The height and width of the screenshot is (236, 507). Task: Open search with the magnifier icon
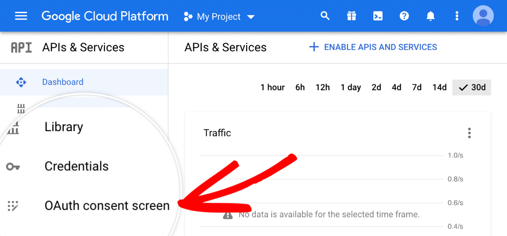(325, 16)
